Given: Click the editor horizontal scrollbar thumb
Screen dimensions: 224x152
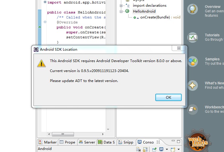Looking at the screenshot, I should tap(63, 134).
